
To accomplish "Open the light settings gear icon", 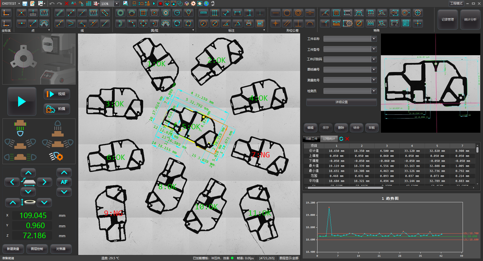I will [57, 157].
